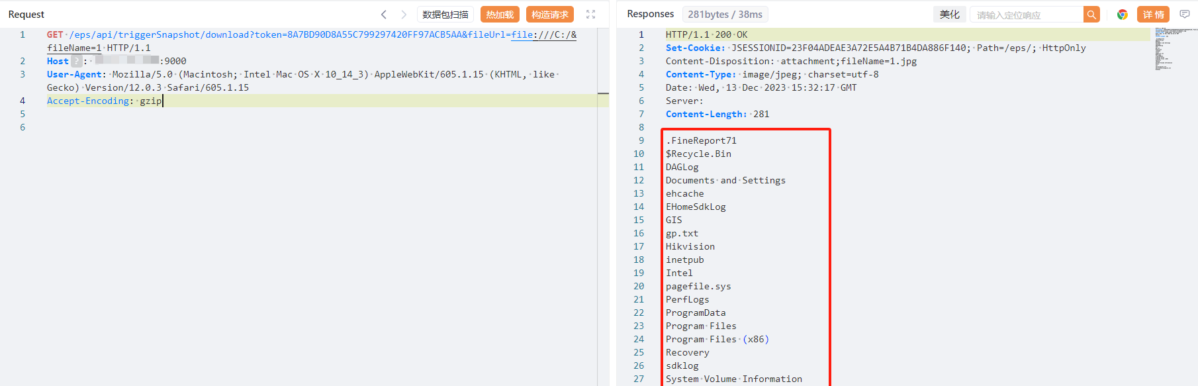The image size is (1198, 386).
Task: Go to the previous request with left arrow
Action: pyautogui.click(x=384, y=15)
